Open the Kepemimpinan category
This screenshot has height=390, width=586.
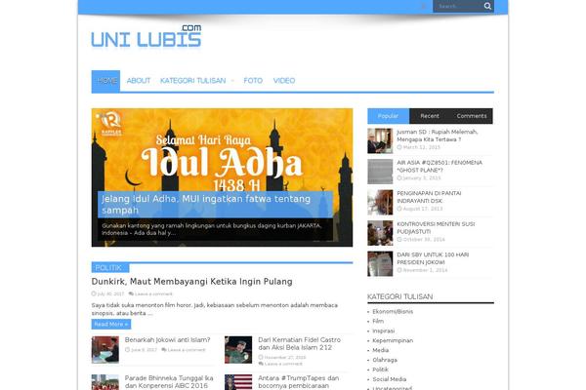(x=393, y=340)
